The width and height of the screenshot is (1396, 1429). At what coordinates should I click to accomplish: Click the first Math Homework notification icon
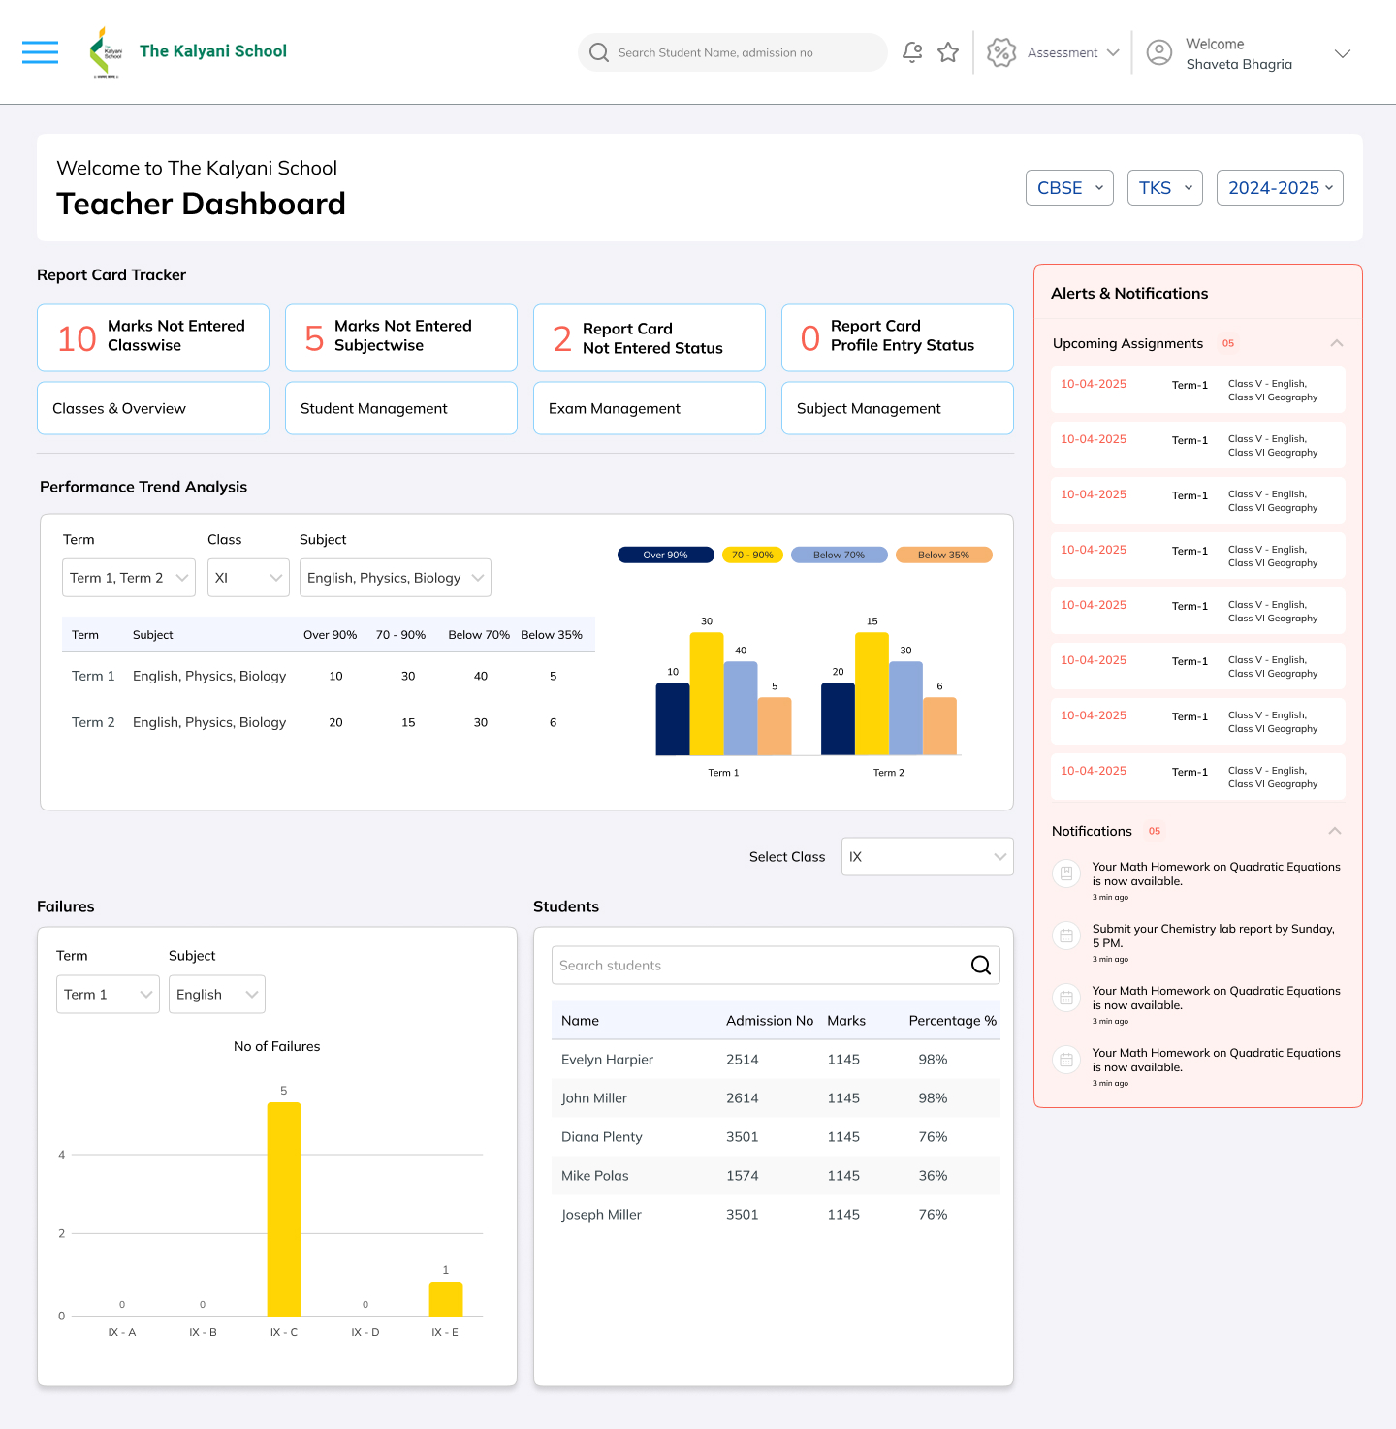[1066, 873]
